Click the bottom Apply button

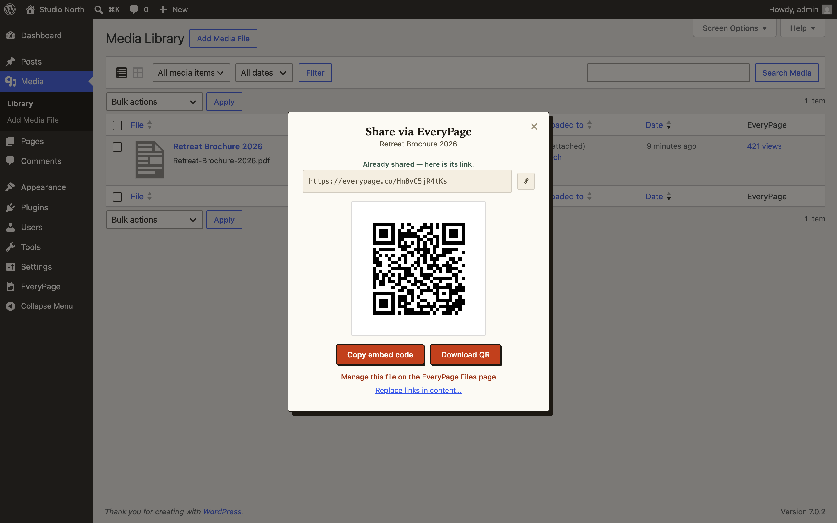click(224, 220)
